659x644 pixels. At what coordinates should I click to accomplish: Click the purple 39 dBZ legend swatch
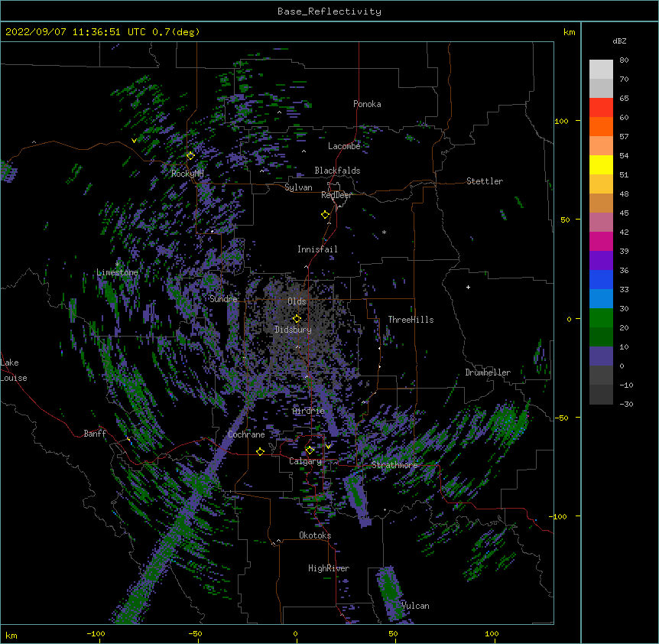point(601,261)
